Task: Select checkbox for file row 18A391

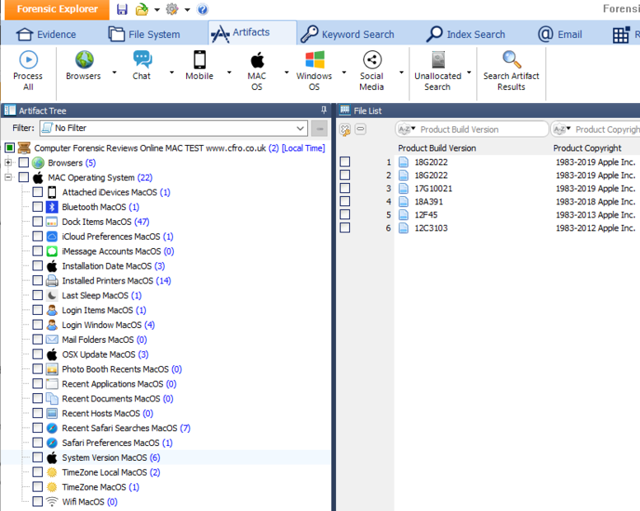Action: point(345,201)
